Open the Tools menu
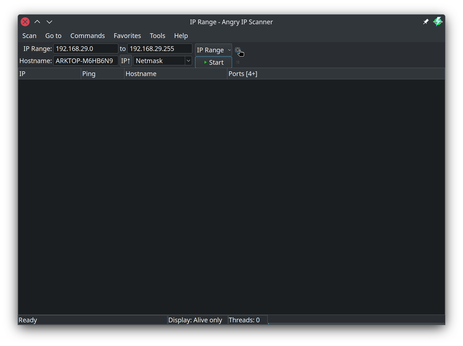The height and width of the screenshot is (346, 463). 157,36
